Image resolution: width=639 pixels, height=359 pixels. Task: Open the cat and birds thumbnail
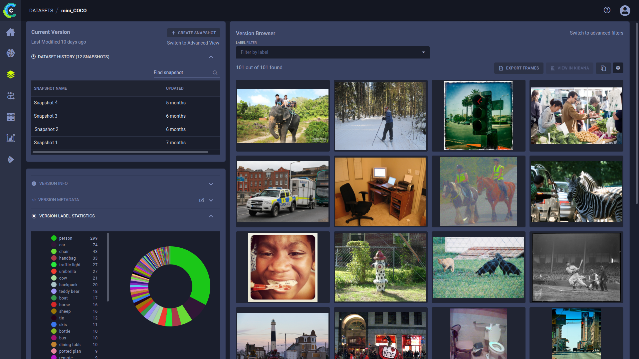[x=478, y=267]
